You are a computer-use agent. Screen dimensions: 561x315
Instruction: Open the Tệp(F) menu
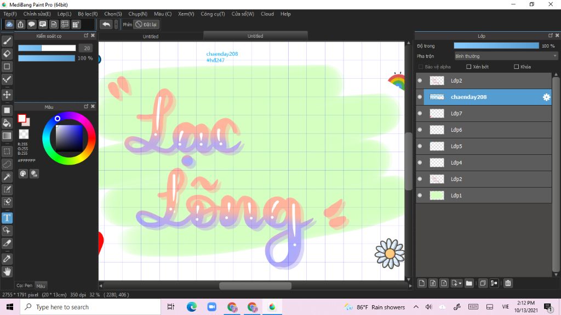click(x=10, y=14)
